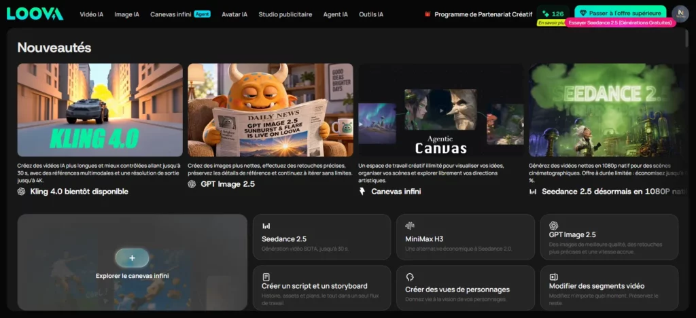Image resolution: width=696 pixels, height=318 pixels.
Task: Open Canevas infini in the top navigation
Action: coord(171,14)
